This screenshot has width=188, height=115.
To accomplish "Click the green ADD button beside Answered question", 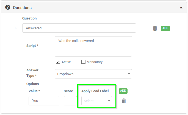I will pos(165,28).
